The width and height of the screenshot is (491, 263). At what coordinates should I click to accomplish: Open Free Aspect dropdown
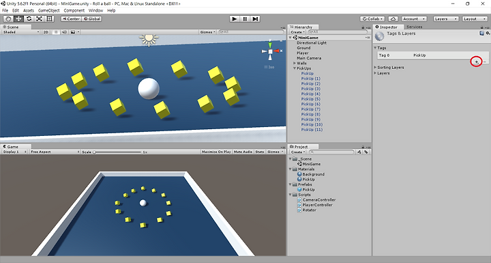55,152
